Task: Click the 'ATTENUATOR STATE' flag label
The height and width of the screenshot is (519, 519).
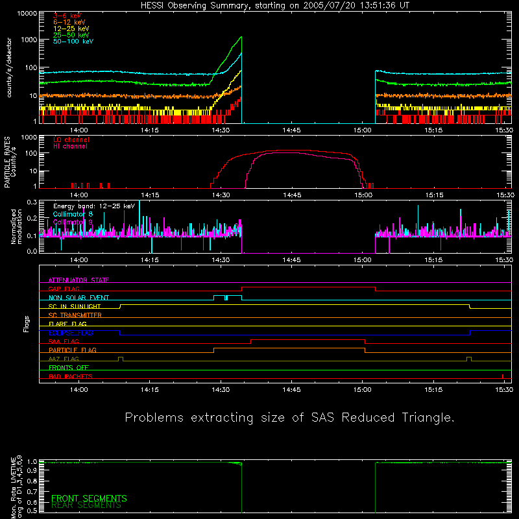Action: pos(78,280)
